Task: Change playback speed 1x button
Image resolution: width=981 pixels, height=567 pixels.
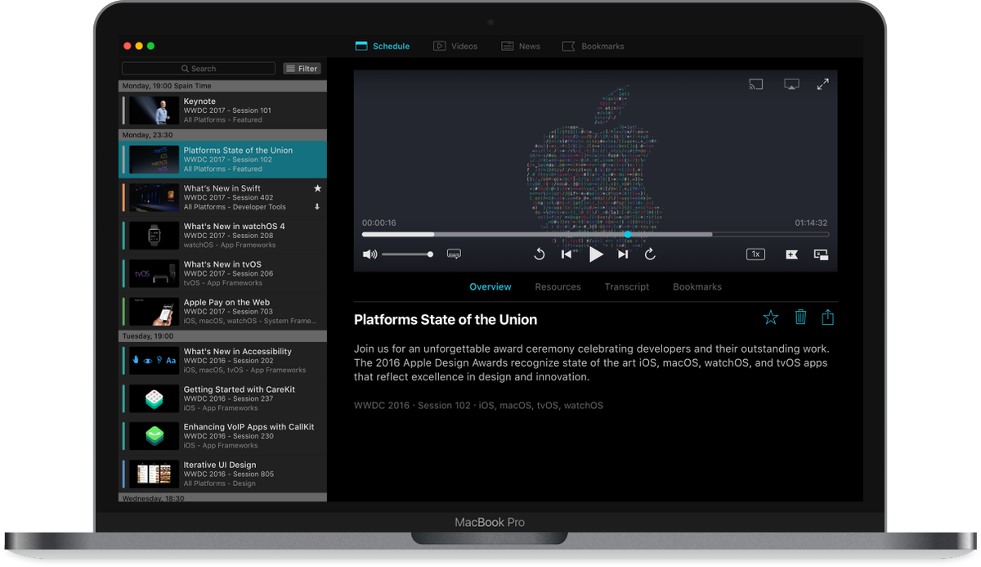Action: tap(756, 254)
